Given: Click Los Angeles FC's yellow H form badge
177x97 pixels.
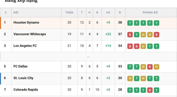Looking at the screenshot, I should [x=143, y=46].
